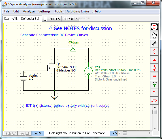Click 'Generate Characteristic DC Device Curves' text
This screenshot has width=162, height=139.
pyautogui.click(x=54, y=35)
